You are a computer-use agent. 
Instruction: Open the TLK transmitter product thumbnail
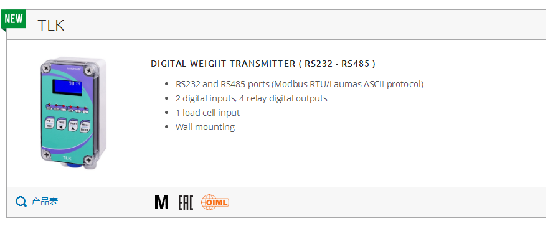(x=72, y=113)
